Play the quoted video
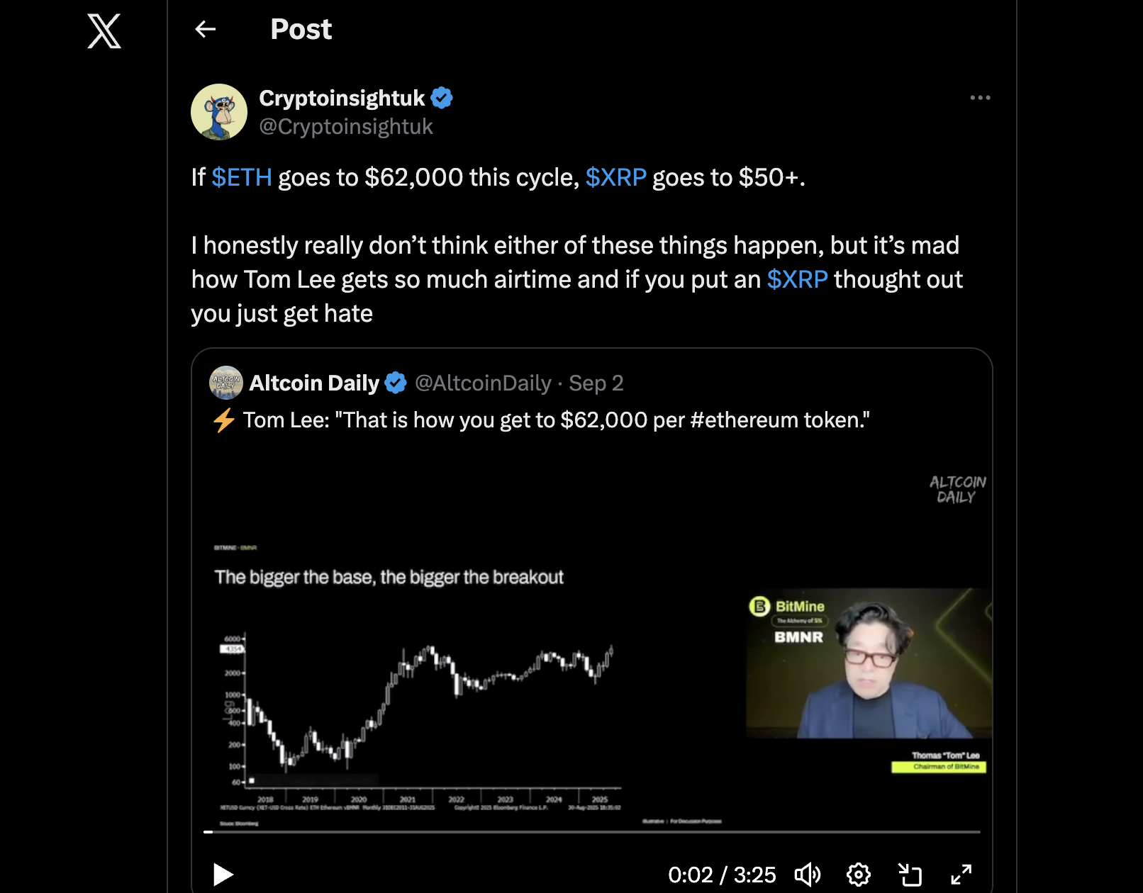 pos(223,875)
